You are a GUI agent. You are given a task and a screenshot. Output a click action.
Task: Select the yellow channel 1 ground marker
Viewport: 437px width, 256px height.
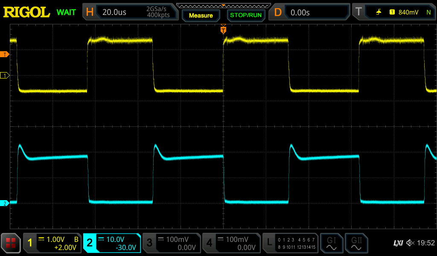point(4,75)
